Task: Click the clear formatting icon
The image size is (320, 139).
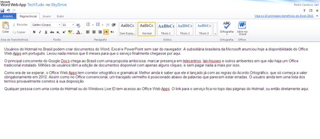Action: [x=78, y=25]
